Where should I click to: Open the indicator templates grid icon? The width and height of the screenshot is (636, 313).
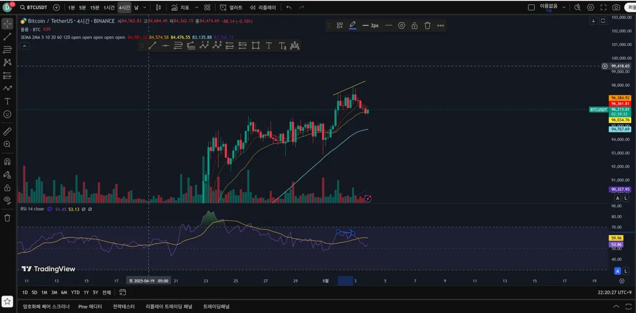click(207, 7)
